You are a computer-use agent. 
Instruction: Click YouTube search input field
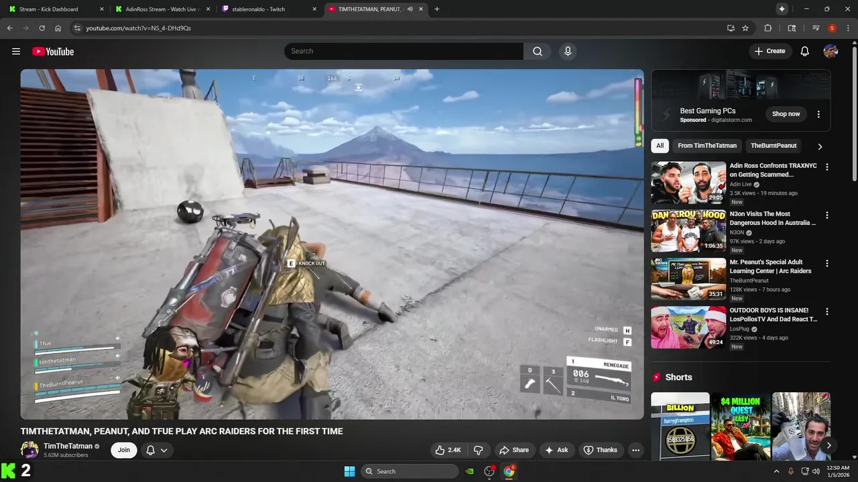(x=404, y=52)
